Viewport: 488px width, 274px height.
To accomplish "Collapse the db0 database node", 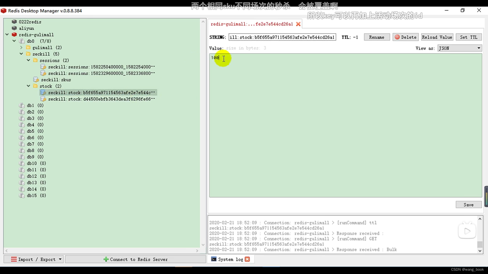I will (x=14, y=41).
